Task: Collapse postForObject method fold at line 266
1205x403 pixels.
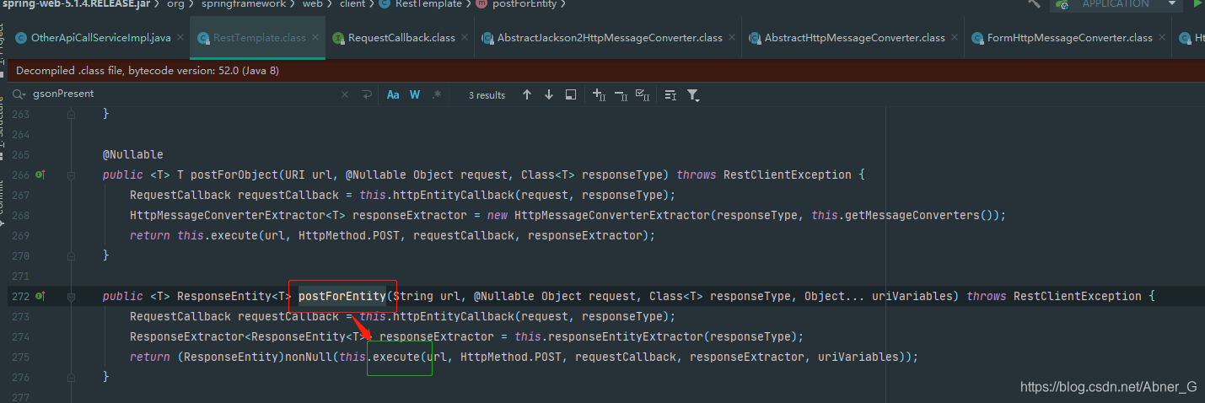Action: point(72,175)
